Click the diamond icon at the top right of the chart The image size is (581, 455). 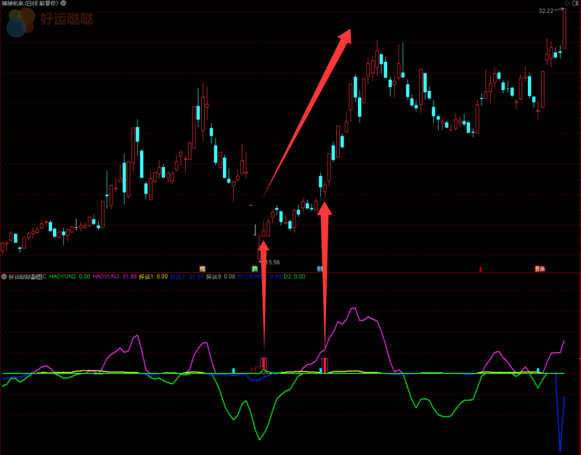click(566, 4)
